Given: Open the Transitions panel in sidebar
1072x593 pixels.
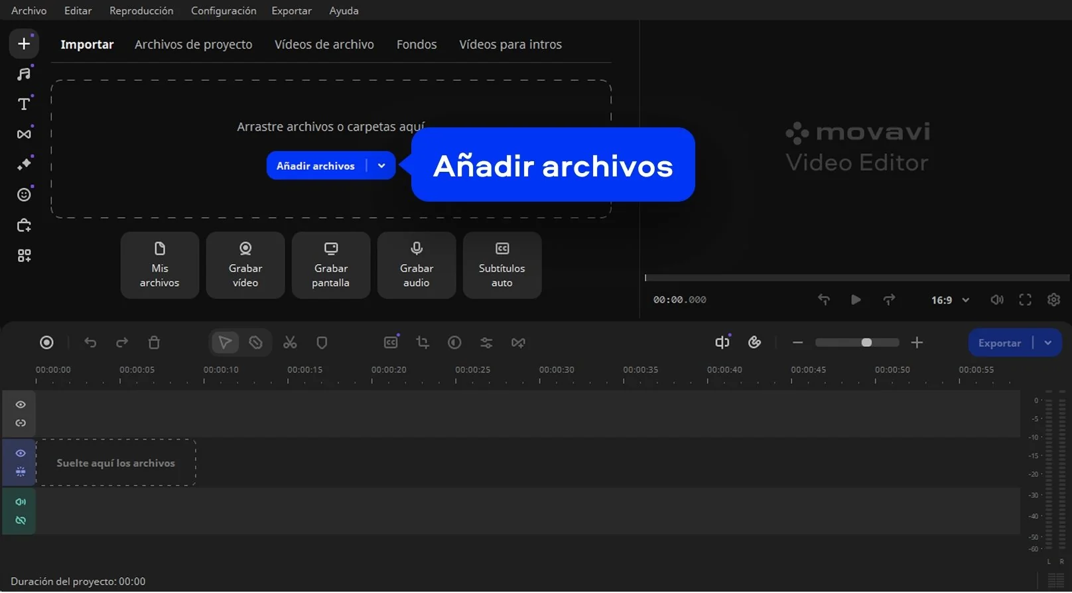Looking at the screenshot, I should pos(24,134).
